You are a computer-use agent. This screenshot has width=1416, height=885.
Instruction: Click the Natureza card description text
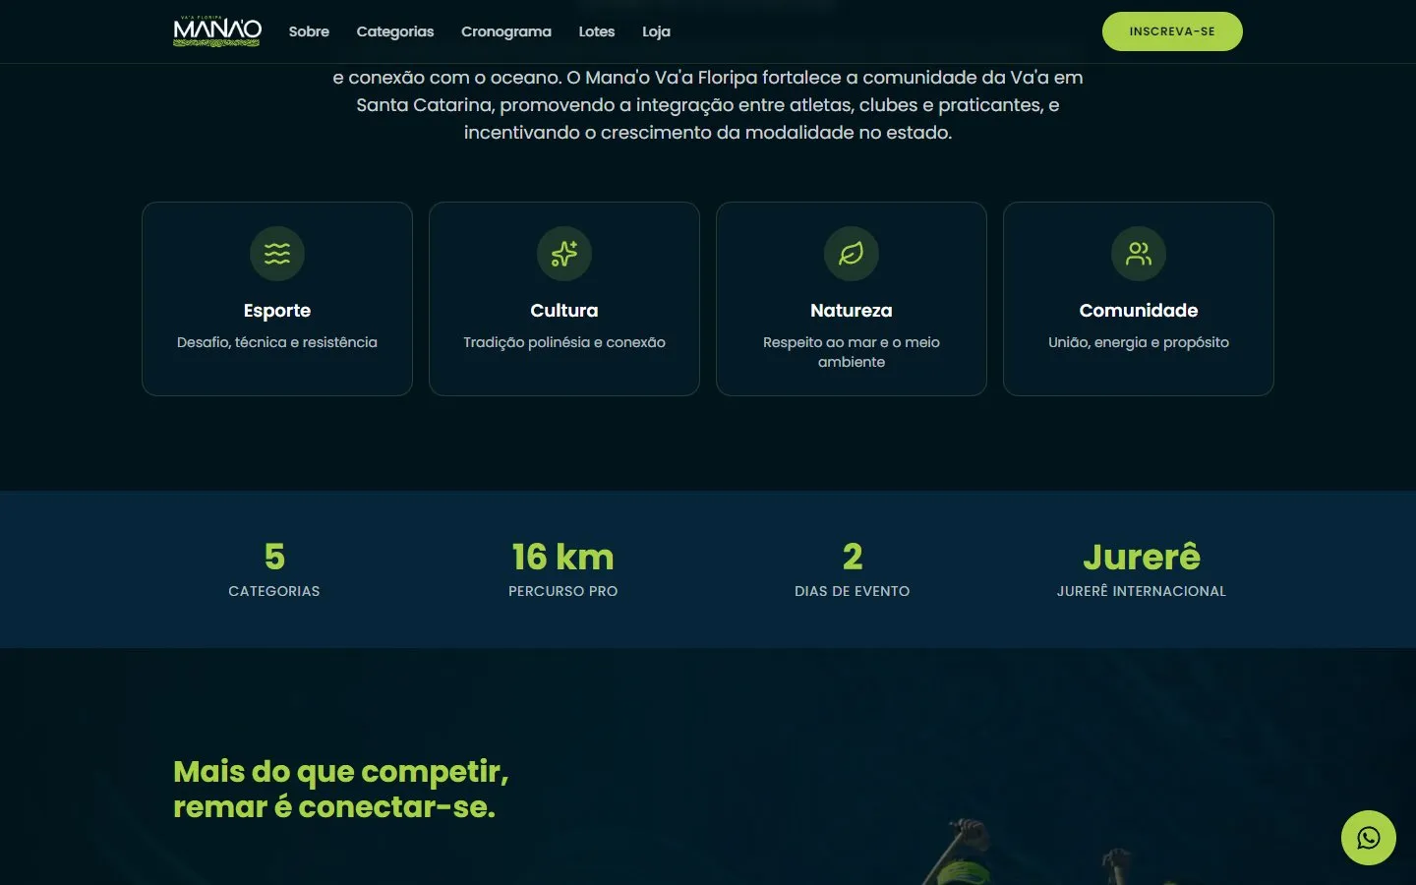(852, 352)
